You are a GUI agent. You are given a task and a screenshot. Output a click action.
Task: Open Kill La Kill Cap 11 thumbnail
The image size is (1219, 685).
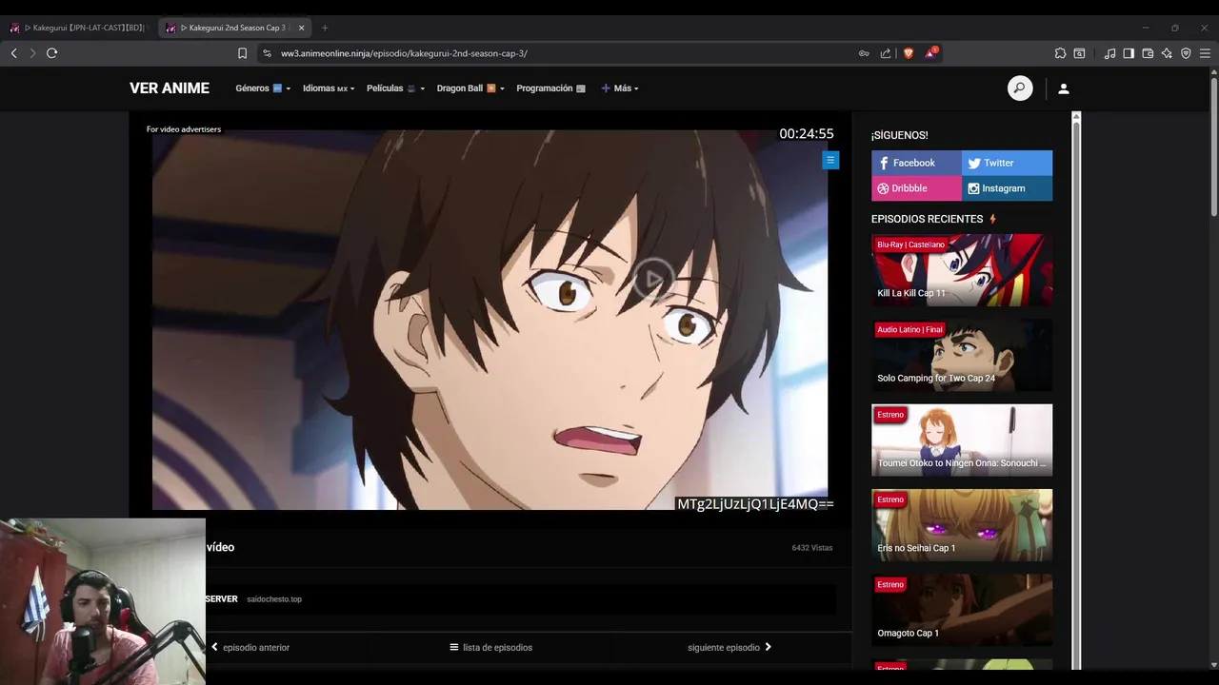tap(962, 269)
